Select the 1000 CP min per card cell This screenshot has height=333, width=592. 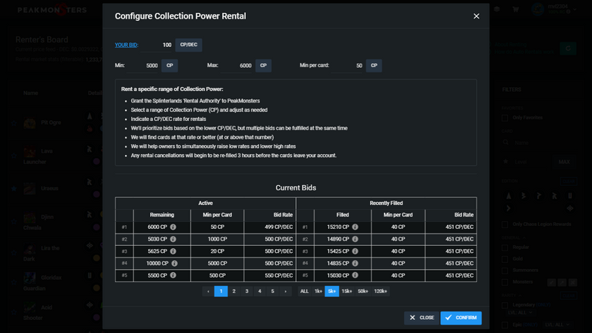pos(217,239)
